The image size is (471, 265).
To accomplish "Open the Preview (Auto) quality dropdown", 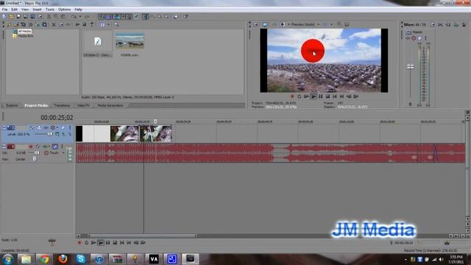I will point(319,24).
